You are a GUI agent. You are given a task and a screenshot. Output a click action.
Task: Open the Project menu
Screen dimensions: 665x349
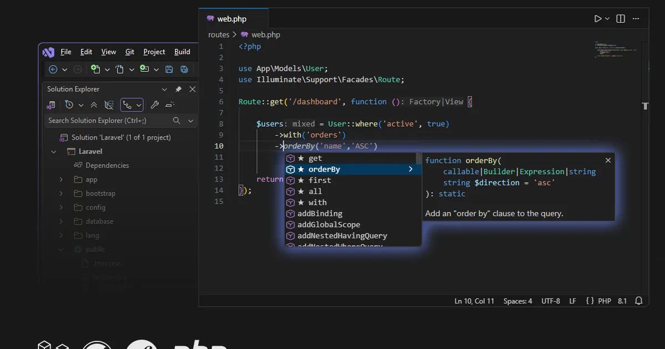pyautogui.click(x=154, y=52)
